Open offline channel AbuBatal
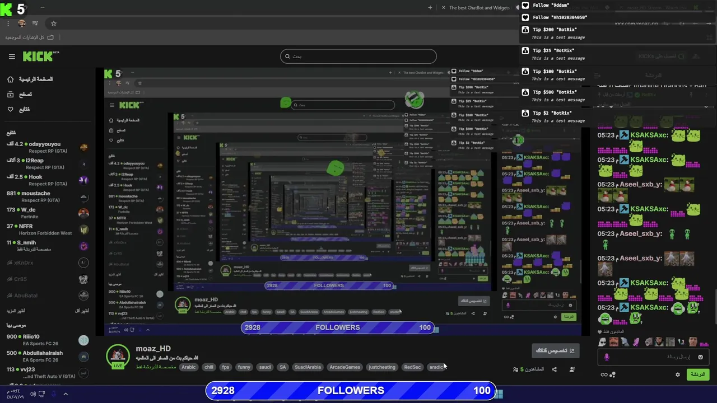The height and width of the screenshot is (403, 717). tap(46, 296)
